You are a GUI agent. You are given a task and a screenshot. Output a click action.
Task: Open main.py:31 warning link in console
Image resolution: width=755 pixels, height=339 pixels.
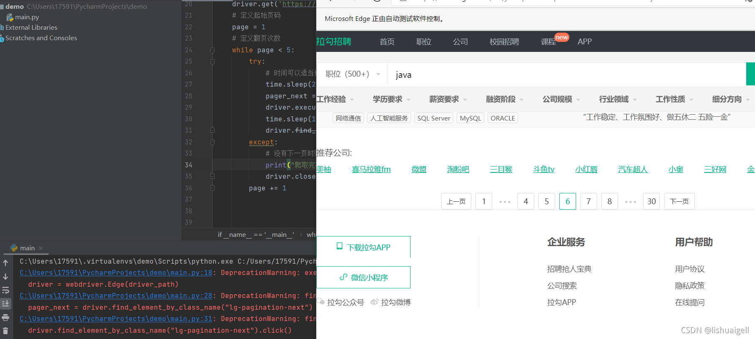[x=116, y=318]
